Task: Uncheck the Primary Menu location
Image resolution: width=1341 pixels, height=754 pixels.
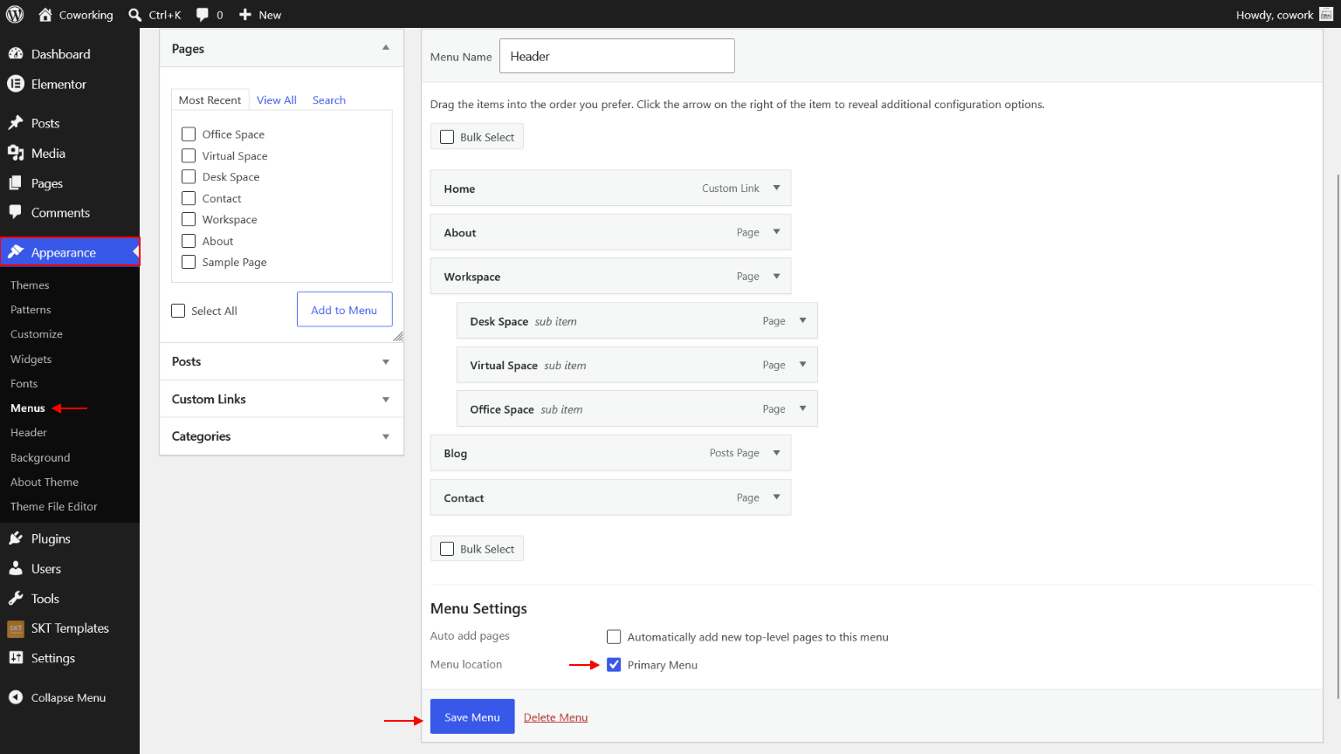Action: point(614,665)
